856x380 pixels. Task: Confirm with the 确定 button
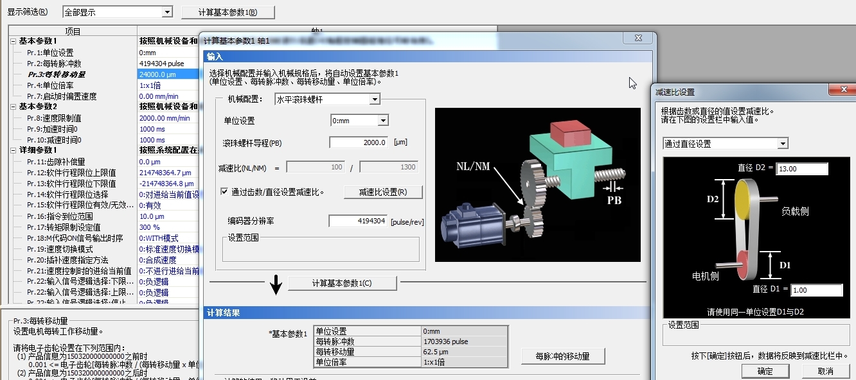pyautogui.click(x=765, y=371)
